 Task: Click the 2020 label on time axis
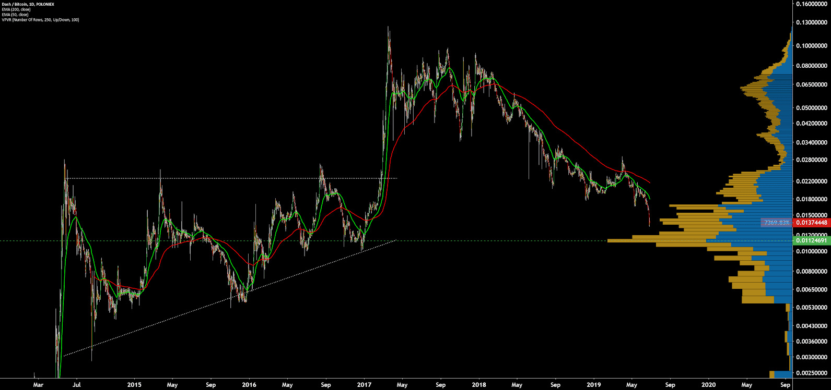click(709, 385)
